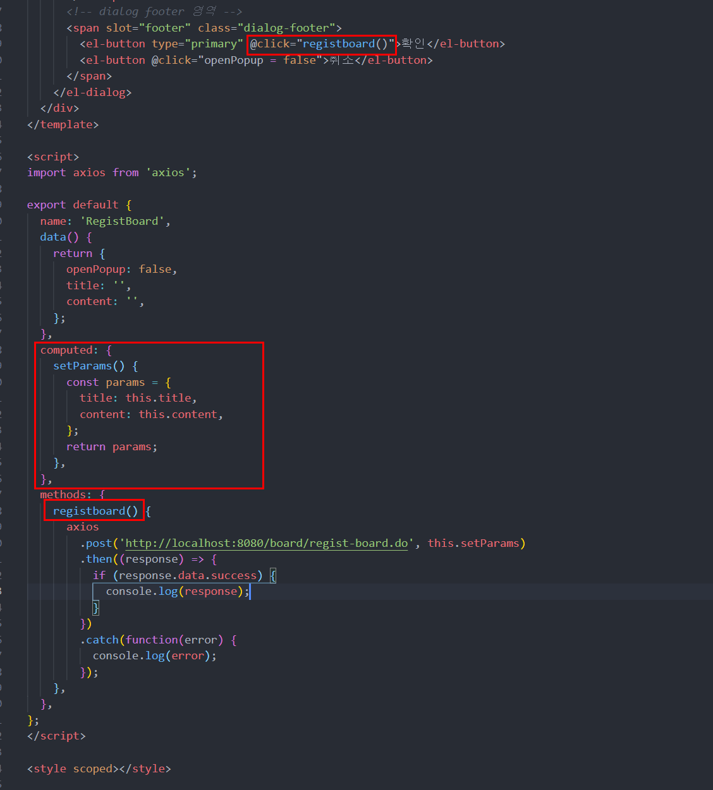713x790 pixels.
Task: Click openPopup: false property
Action: coord(121,269)
